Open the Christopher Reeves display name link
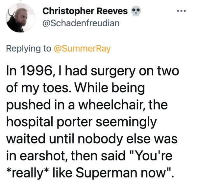The image size is (197, 189). tap(85, 11)
